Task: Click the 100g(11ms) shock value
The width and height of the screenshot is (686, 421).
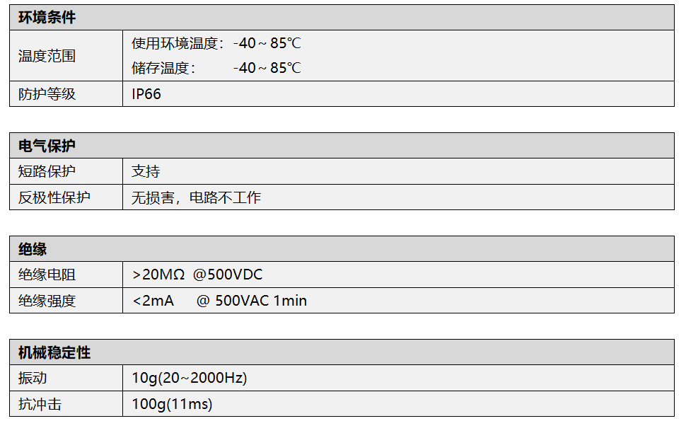Action: point(172,404)
